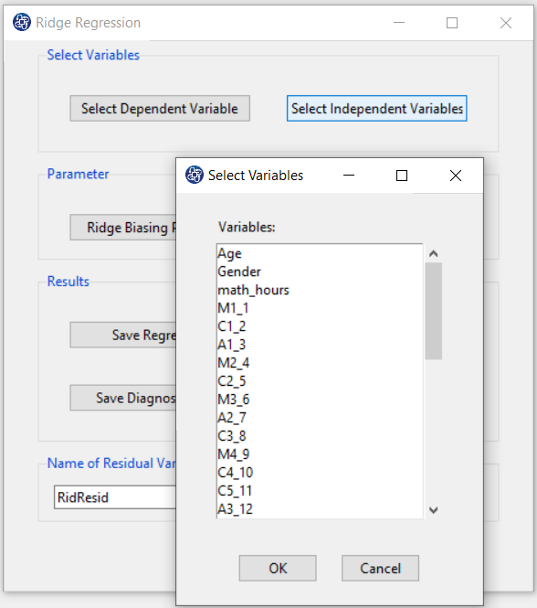Screen dimensions: 537x608
Task: Cancel the variable selection
Action: coord(380,568)
